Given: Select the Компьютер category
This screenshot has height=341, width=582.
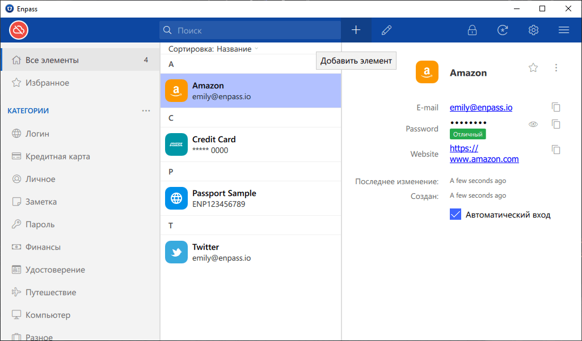Looking at the screenshot, I should pos(80,315).
